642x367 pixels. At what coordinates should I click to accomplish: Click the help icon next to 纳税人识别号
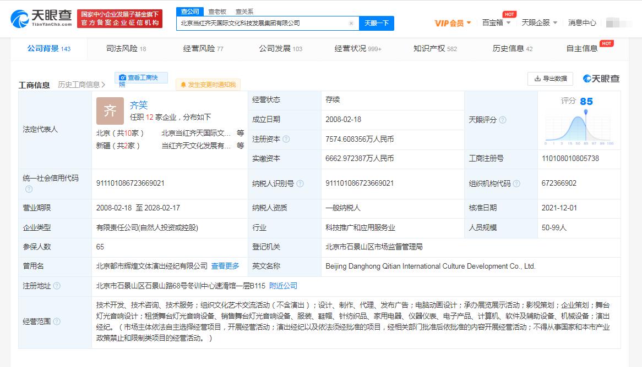(x=300, y=183)
